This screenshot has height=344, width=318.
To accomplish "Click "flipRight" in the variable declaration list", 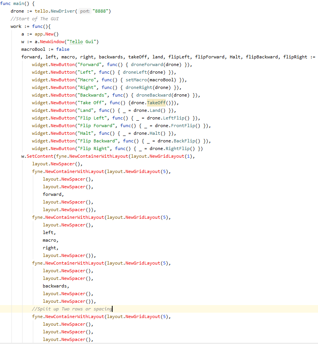I will [295, 57].
